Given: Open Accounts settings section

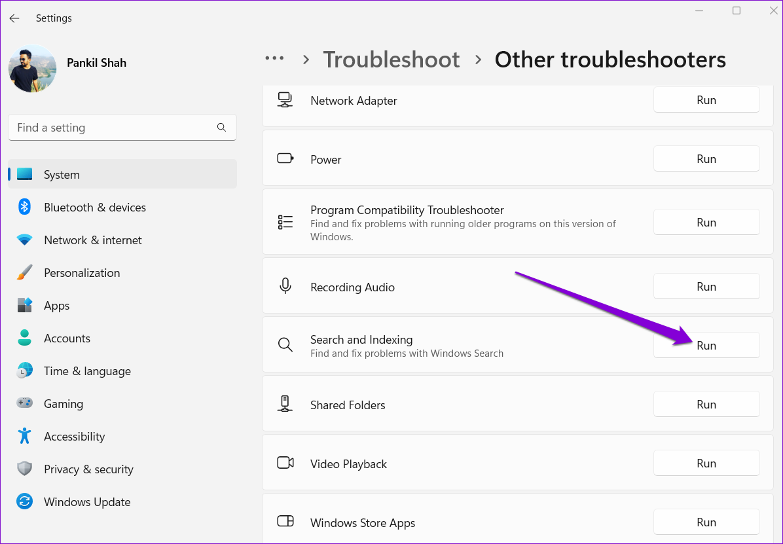Looking at the screenshot, I should [67, 338].
